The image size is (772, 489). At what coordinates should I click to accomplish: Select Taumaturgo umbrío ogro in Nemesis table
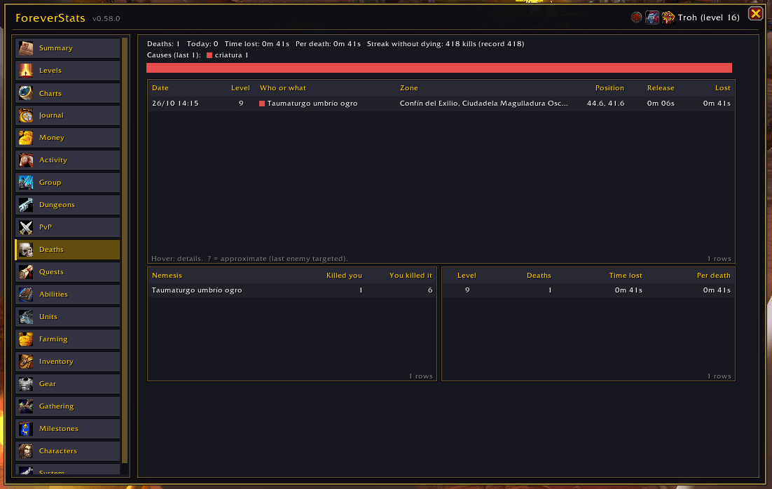(x=292, y=290)
